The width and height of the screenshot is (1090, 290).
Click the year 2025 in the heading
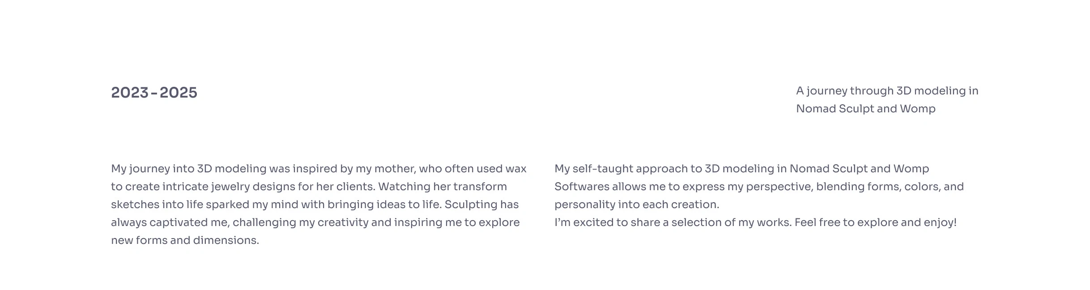178,93
